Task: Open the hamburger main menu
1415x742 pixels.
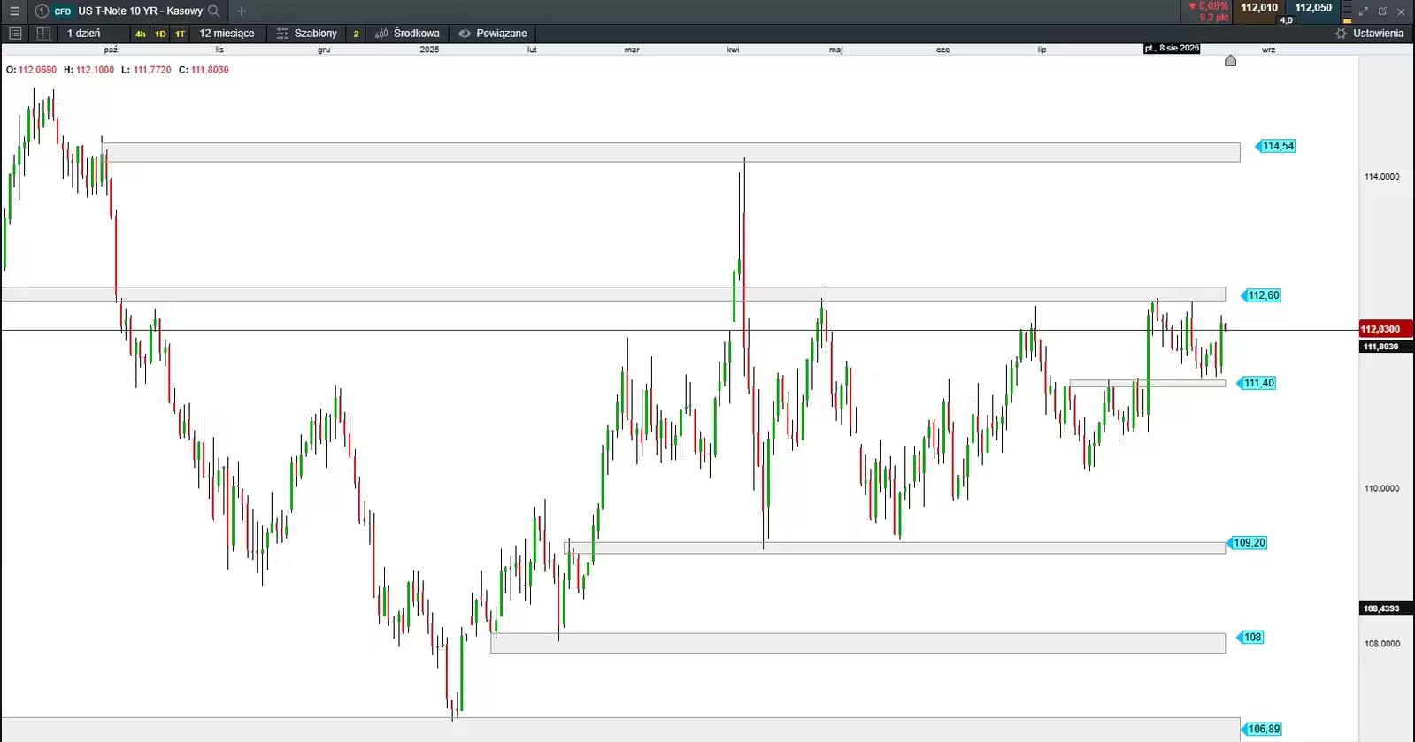Action: [14, 11]
